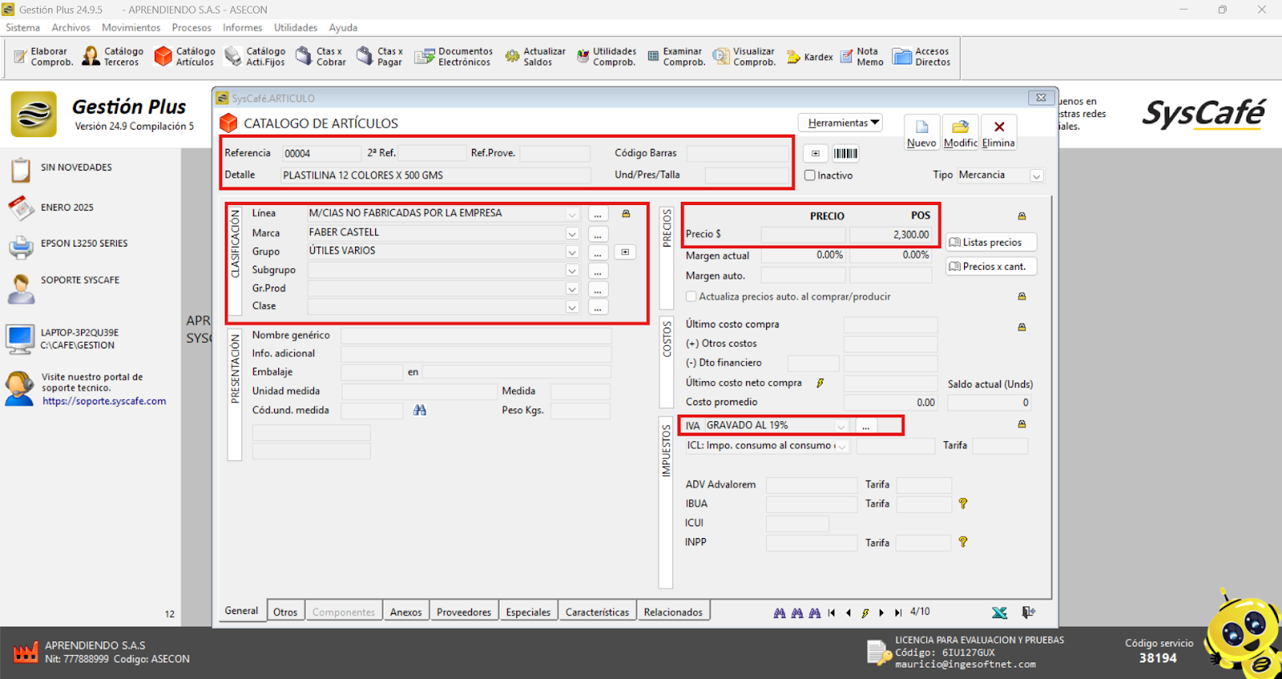Open the Movimientos menu
Screen dimensions: 1282x679
pos(131,27)
